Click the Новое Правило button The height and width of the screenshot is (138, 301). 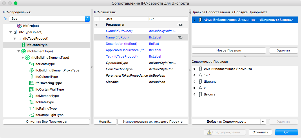(x=229, y=50)
